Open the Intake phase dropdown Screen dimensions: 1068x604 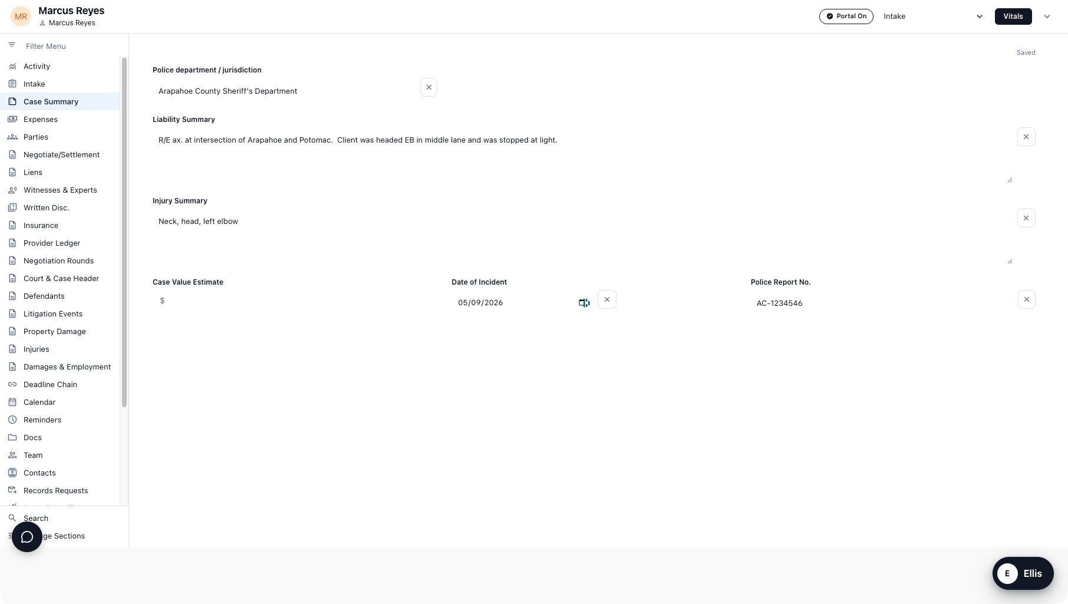pyautogui.click(x=933, y=16)
